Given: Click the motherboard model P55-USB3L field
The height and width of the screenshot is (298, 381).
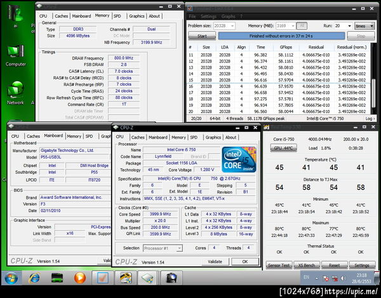Looking at the screenshot, I should point(75,158).
